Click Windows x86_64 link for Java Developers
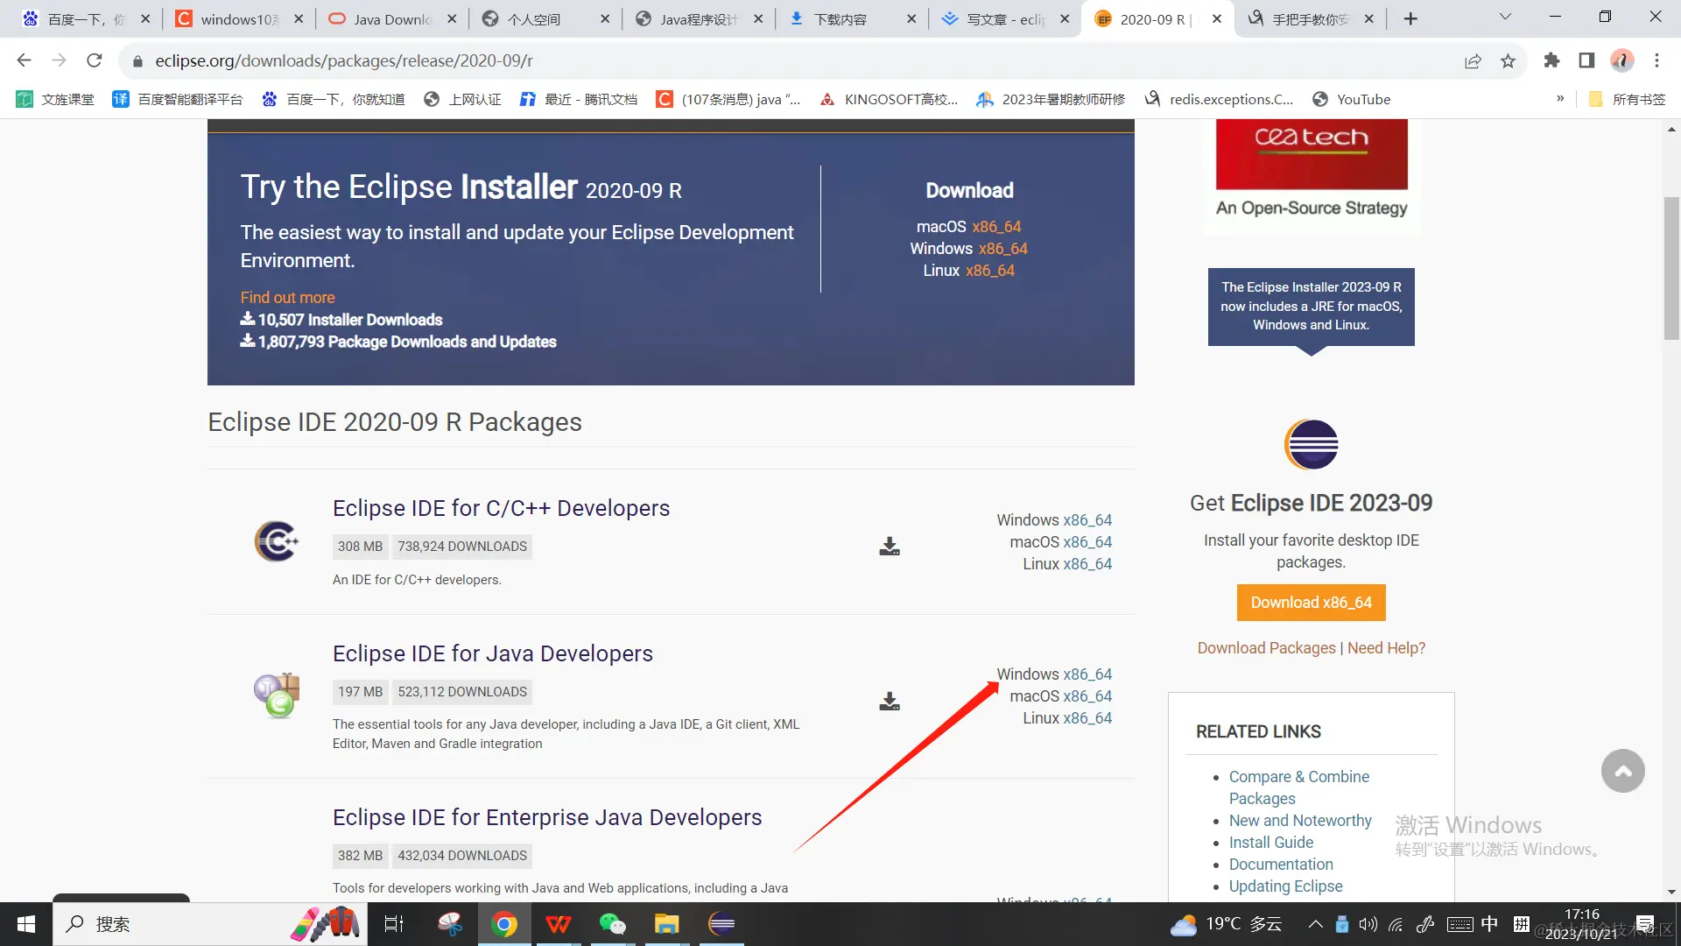 coord(1087,674)
